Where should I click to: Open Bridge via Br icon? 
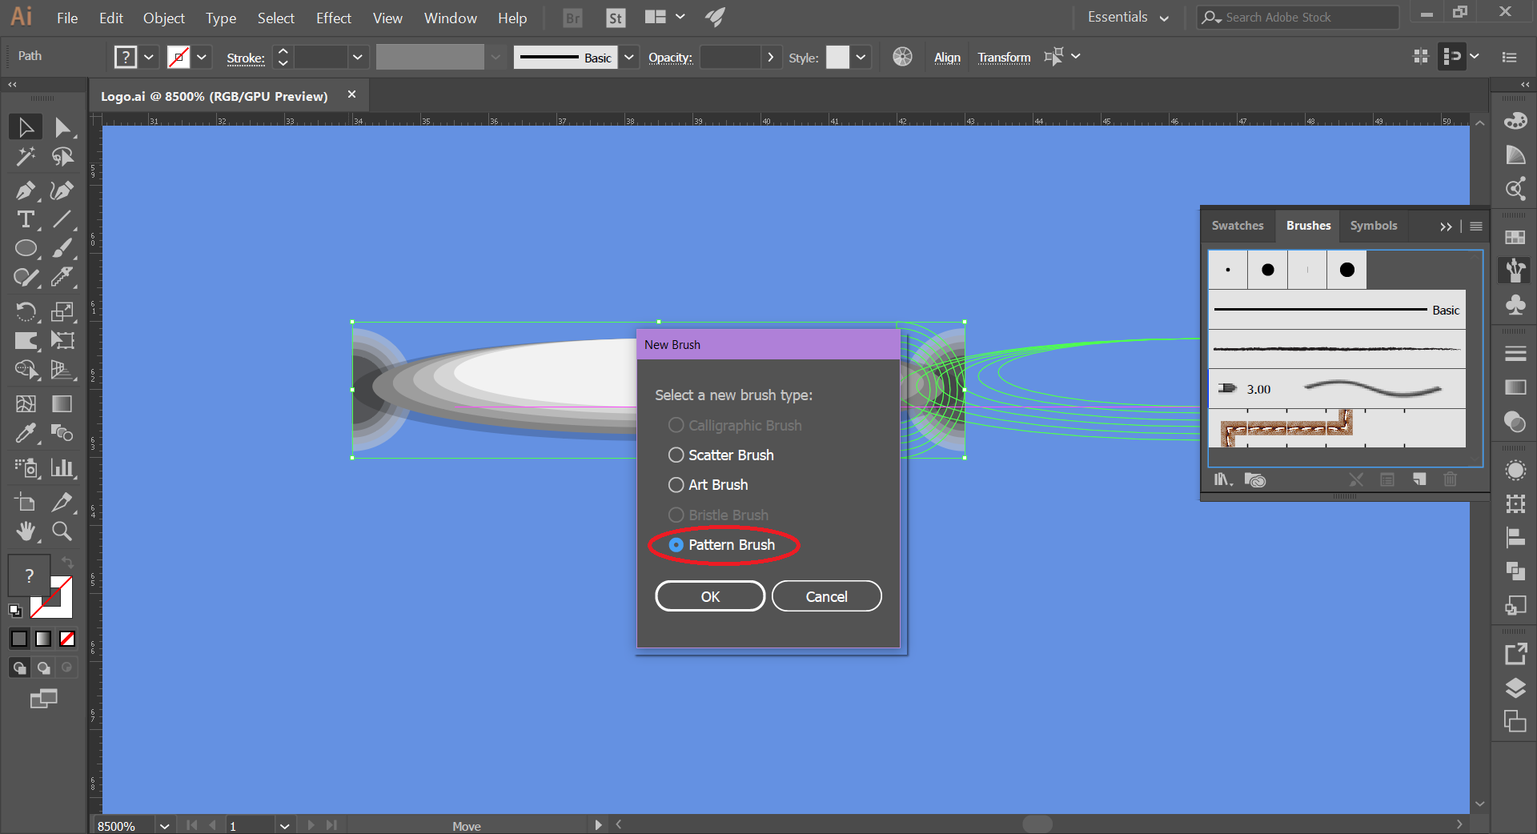(x=573, y=18)
